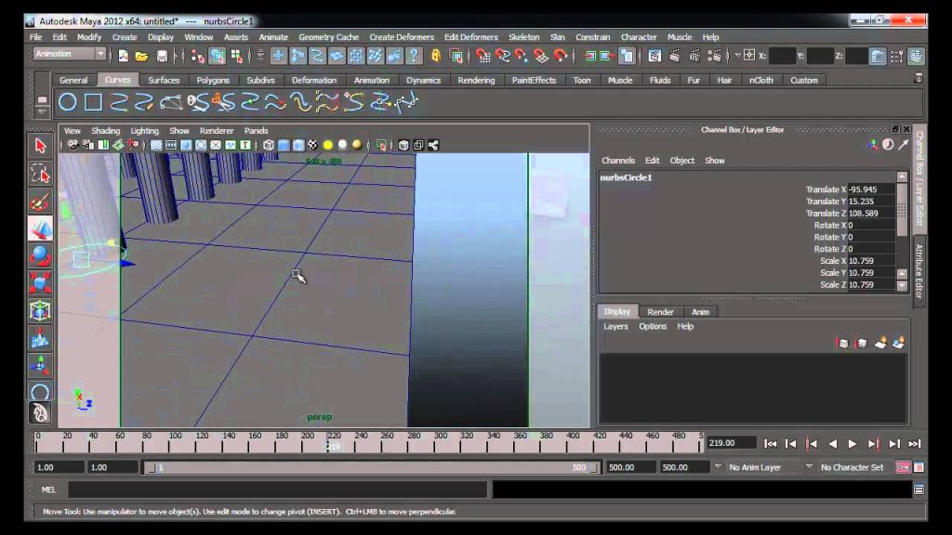952x535 pixels.
Task: Pick the Select tool arrow
Action: 40,146
